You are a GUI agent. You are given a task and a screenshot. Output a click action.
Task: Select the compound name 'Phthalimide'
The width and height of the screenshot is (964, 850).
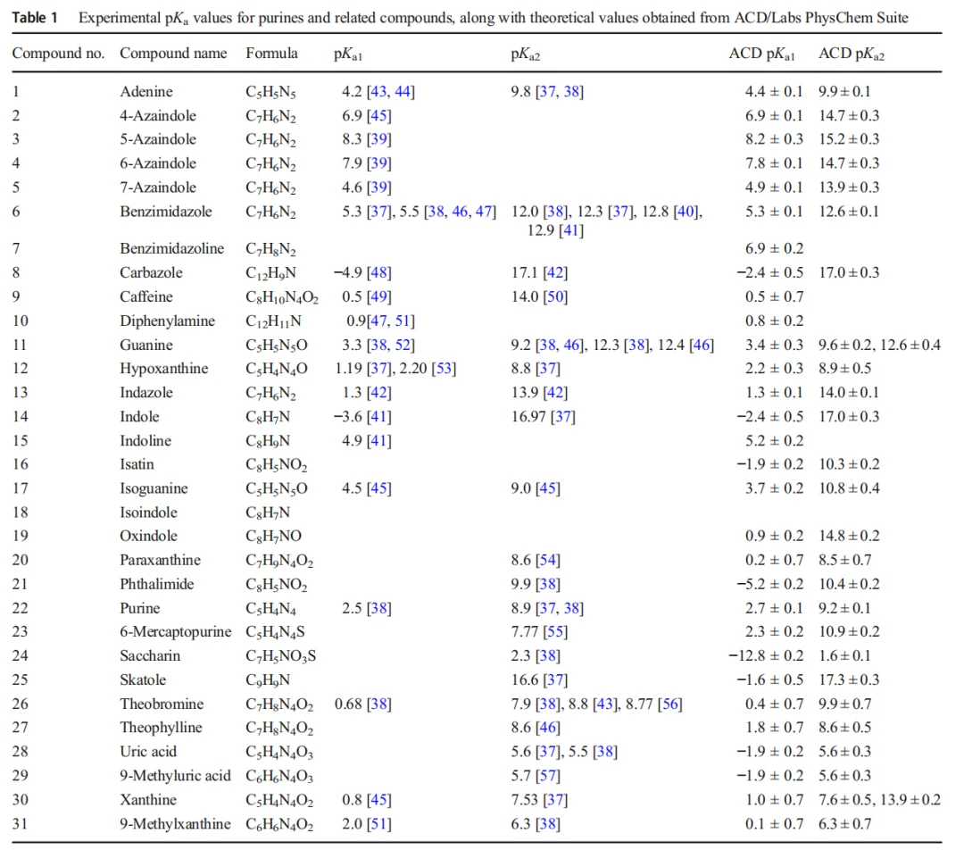click(157, 584)
